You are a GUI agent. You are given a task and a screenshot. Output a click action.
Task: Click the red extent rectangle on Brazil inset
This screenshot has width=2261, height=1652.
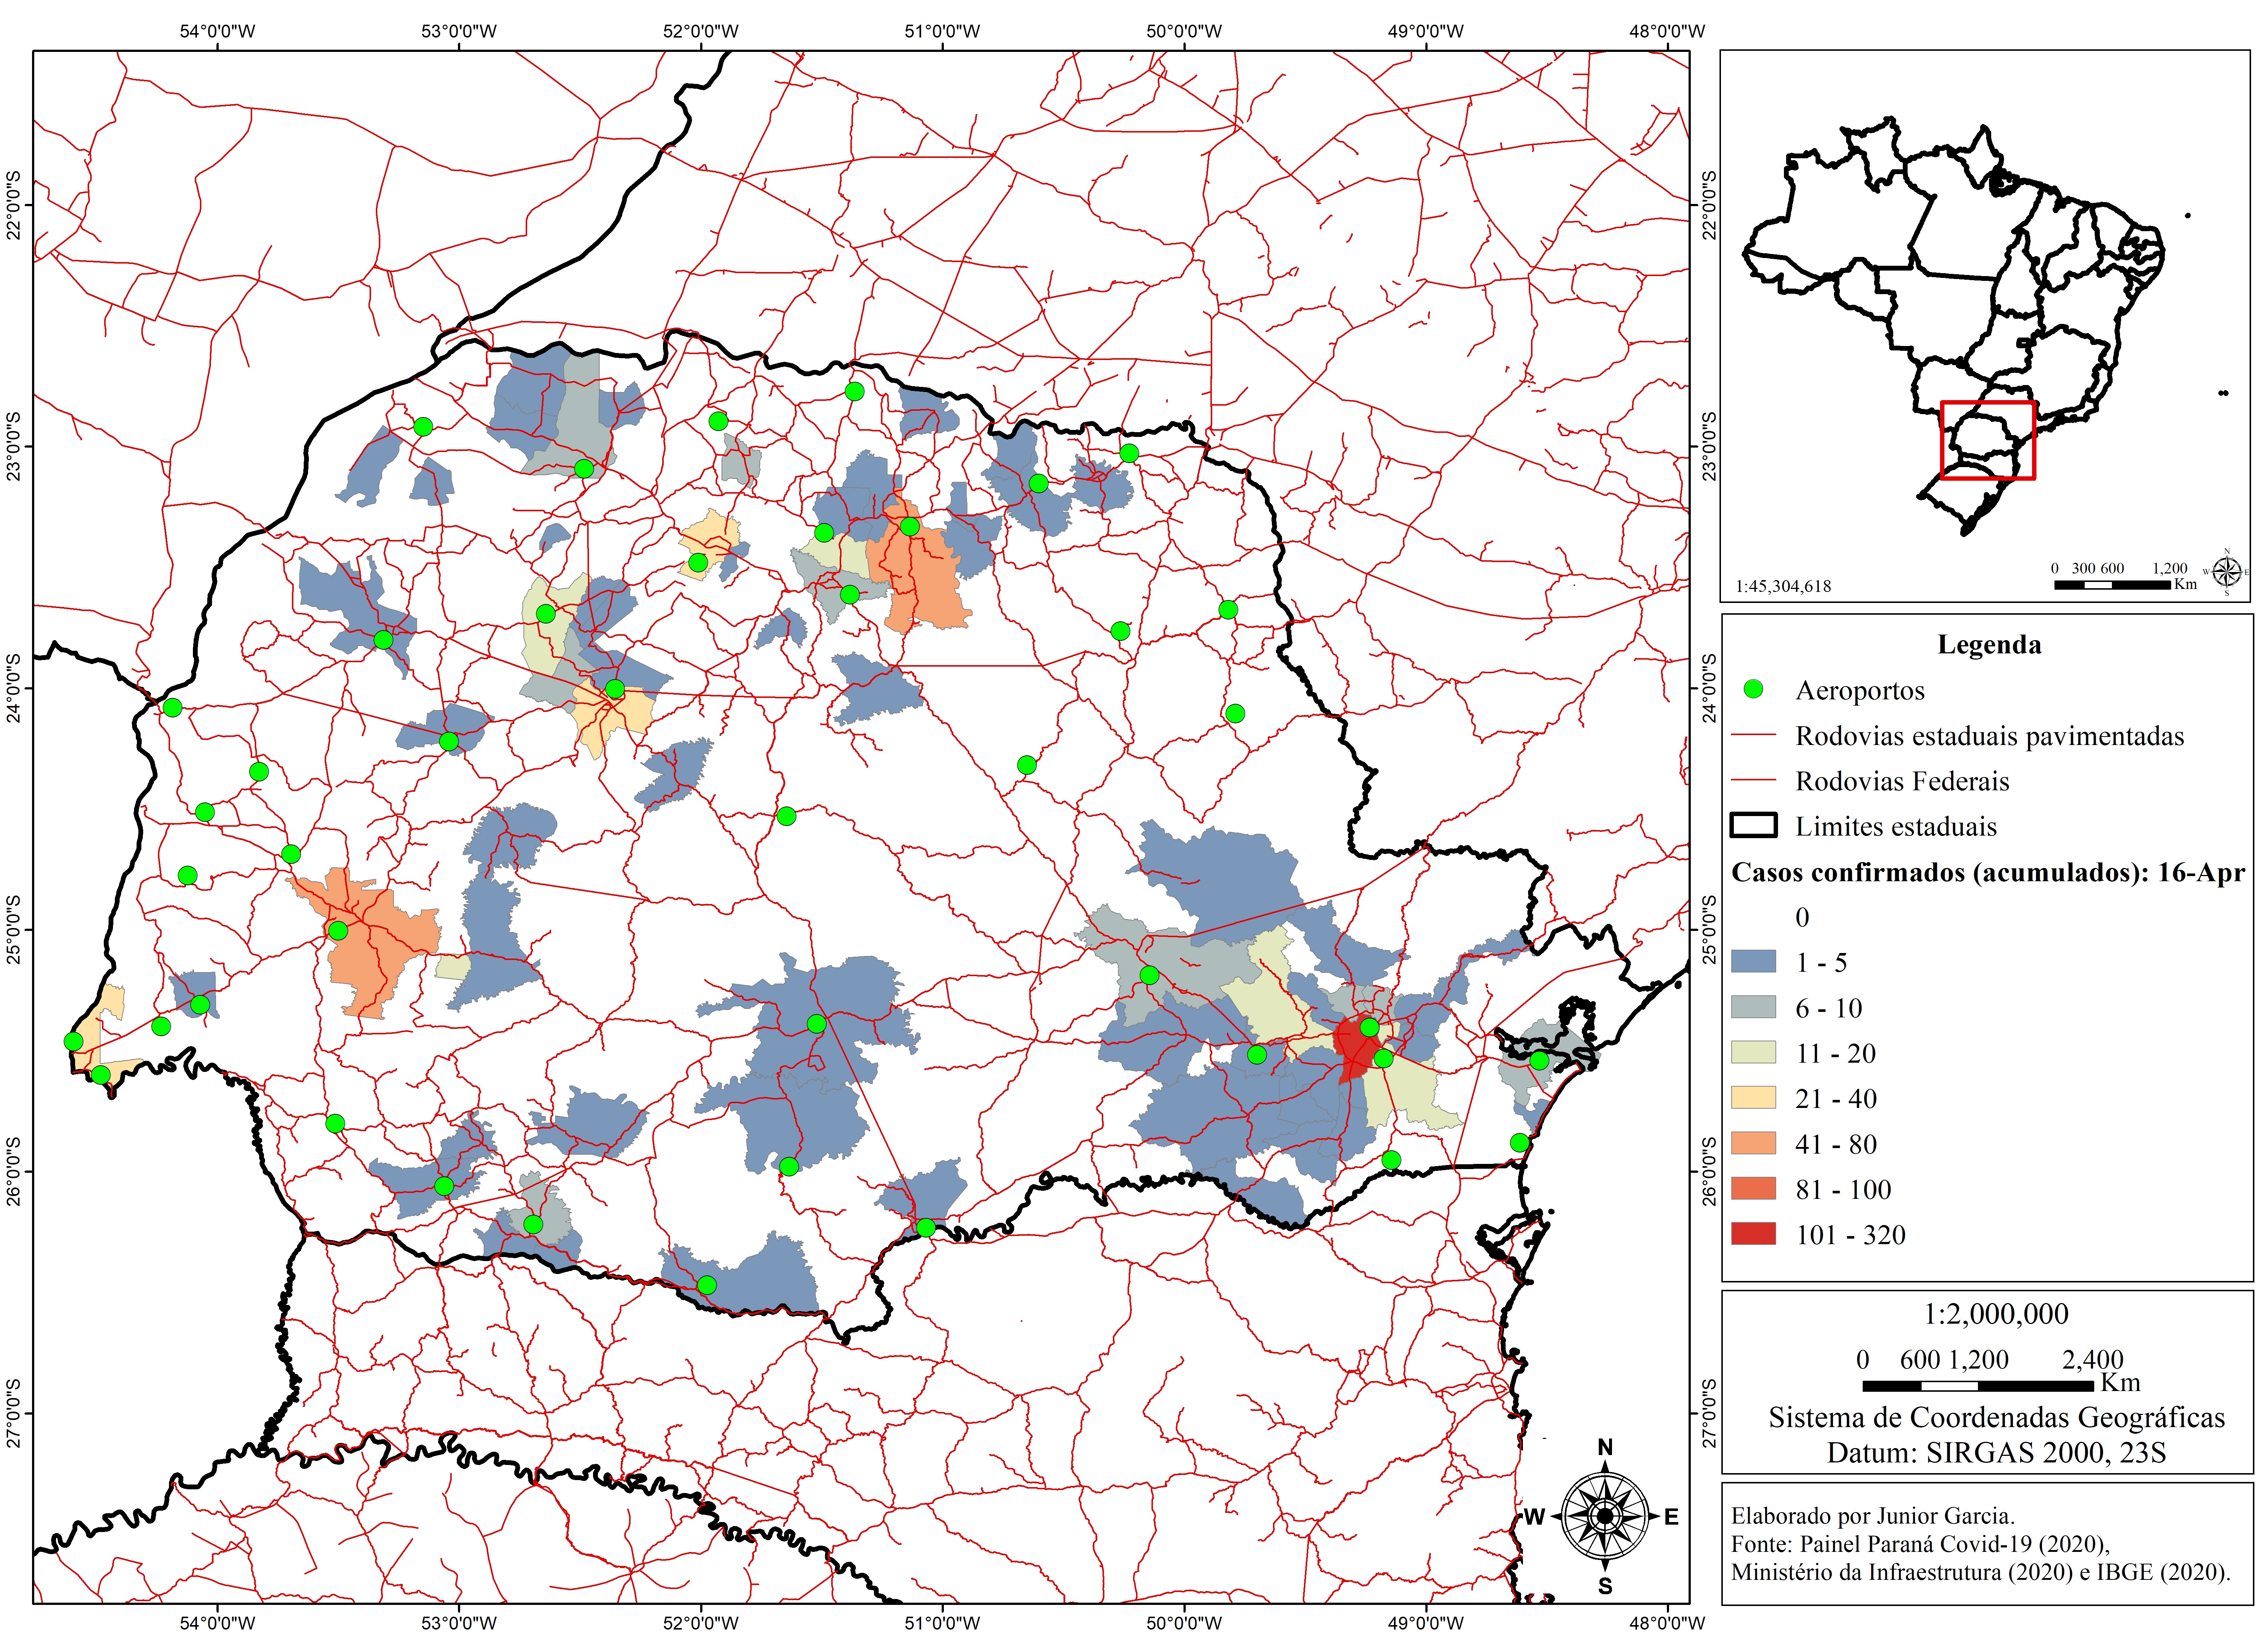[x=1987, y=440]
